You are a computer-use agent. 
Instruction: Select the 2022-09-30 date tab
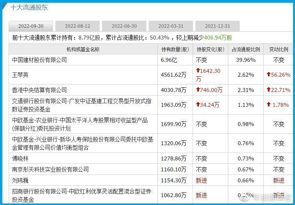click(x=31, y=26)
